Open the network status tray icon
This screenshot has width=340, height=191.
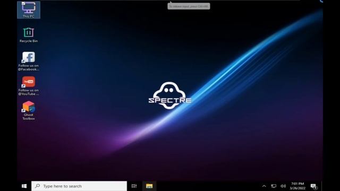pos(274,186)
